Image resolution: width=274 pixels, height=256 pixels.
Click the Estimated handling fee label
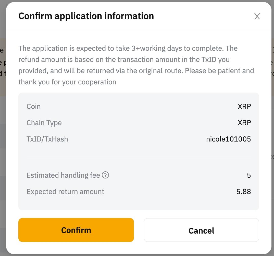63,175
